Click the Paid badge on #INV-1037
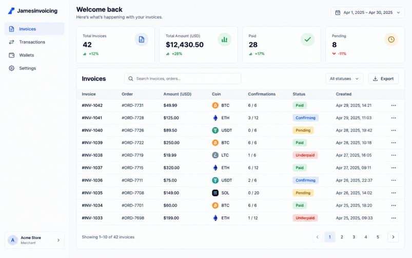 pos(300,168)
